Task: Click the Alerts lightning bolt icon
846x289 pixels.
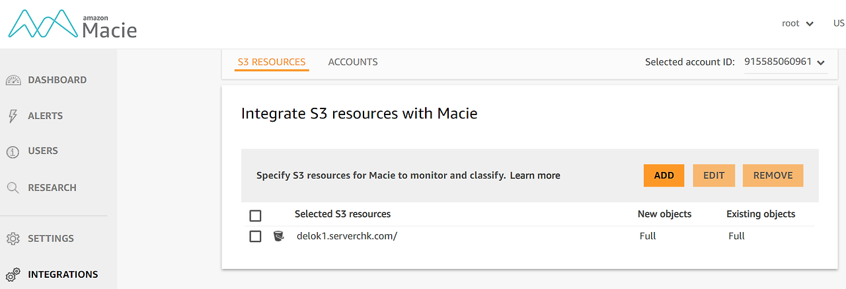Action: coord(13,116)
